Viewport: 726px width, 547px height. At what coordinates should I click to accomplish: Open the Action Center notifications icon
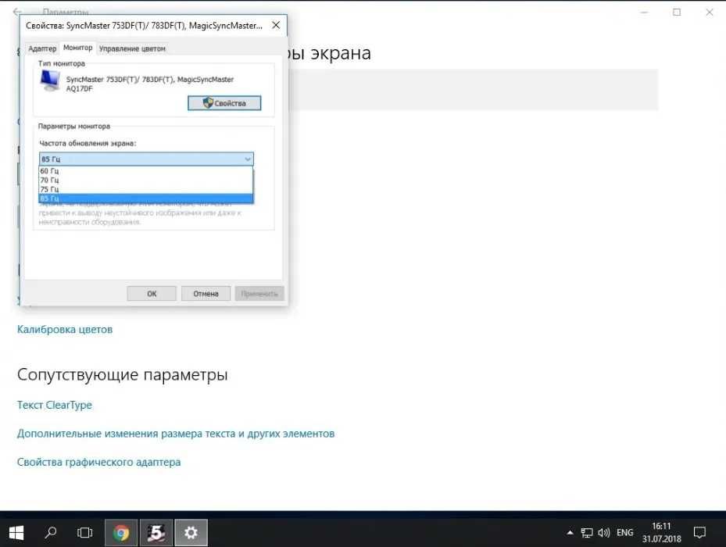(x=699, y=533)
